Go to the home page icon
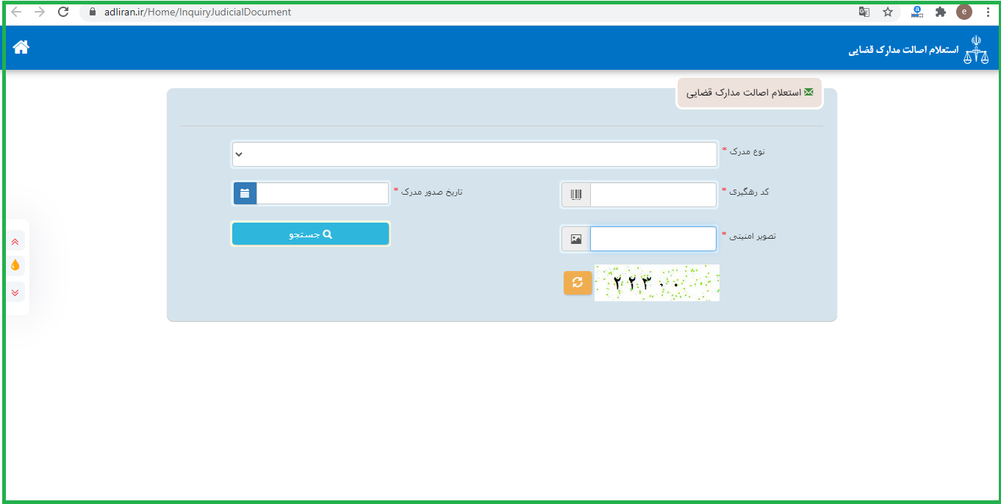The height and width of the screenshot is (504, 1001). point(21,47)
